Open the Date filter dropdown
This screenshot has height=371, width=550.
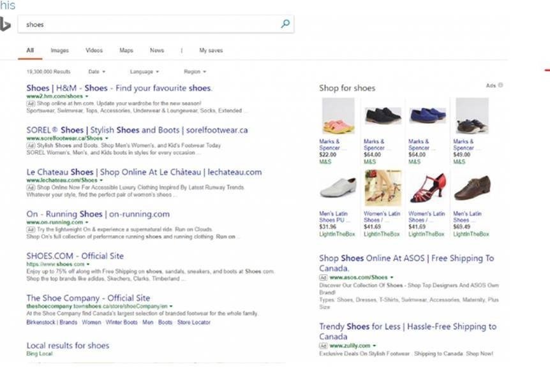[x=97, y=71]
